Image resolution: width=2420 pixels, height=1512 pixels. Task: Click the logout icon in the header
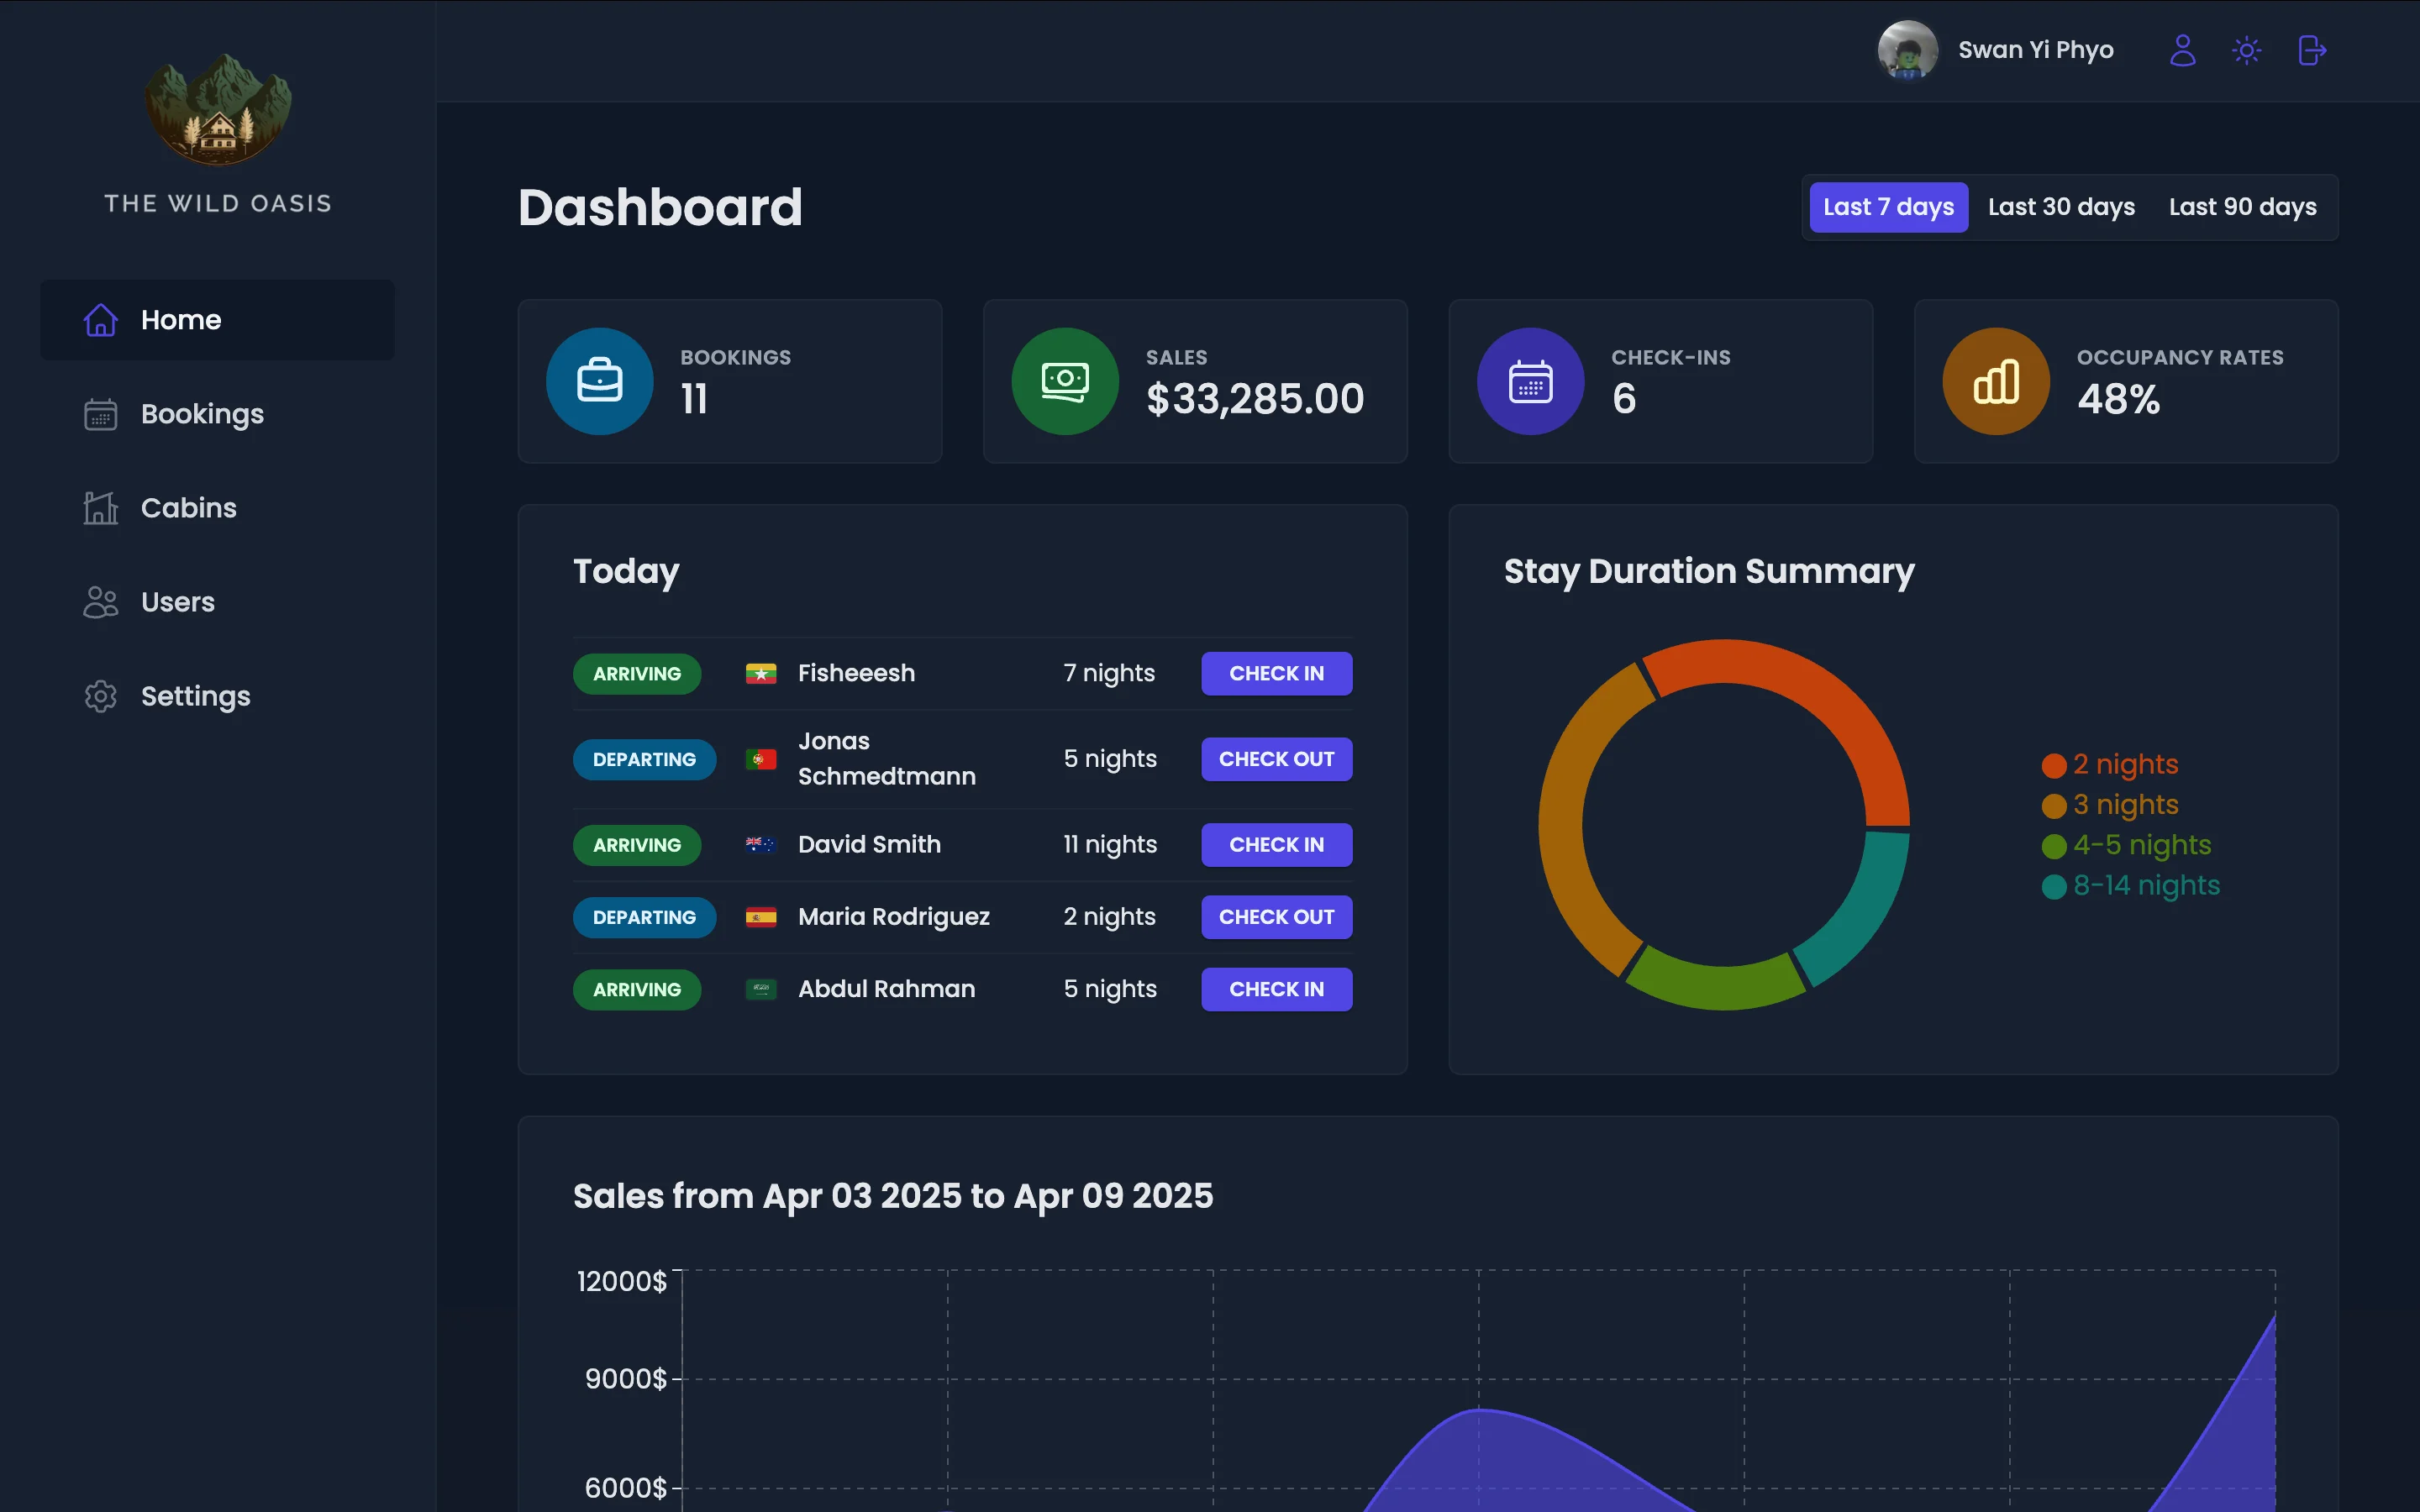[2312, 50]
